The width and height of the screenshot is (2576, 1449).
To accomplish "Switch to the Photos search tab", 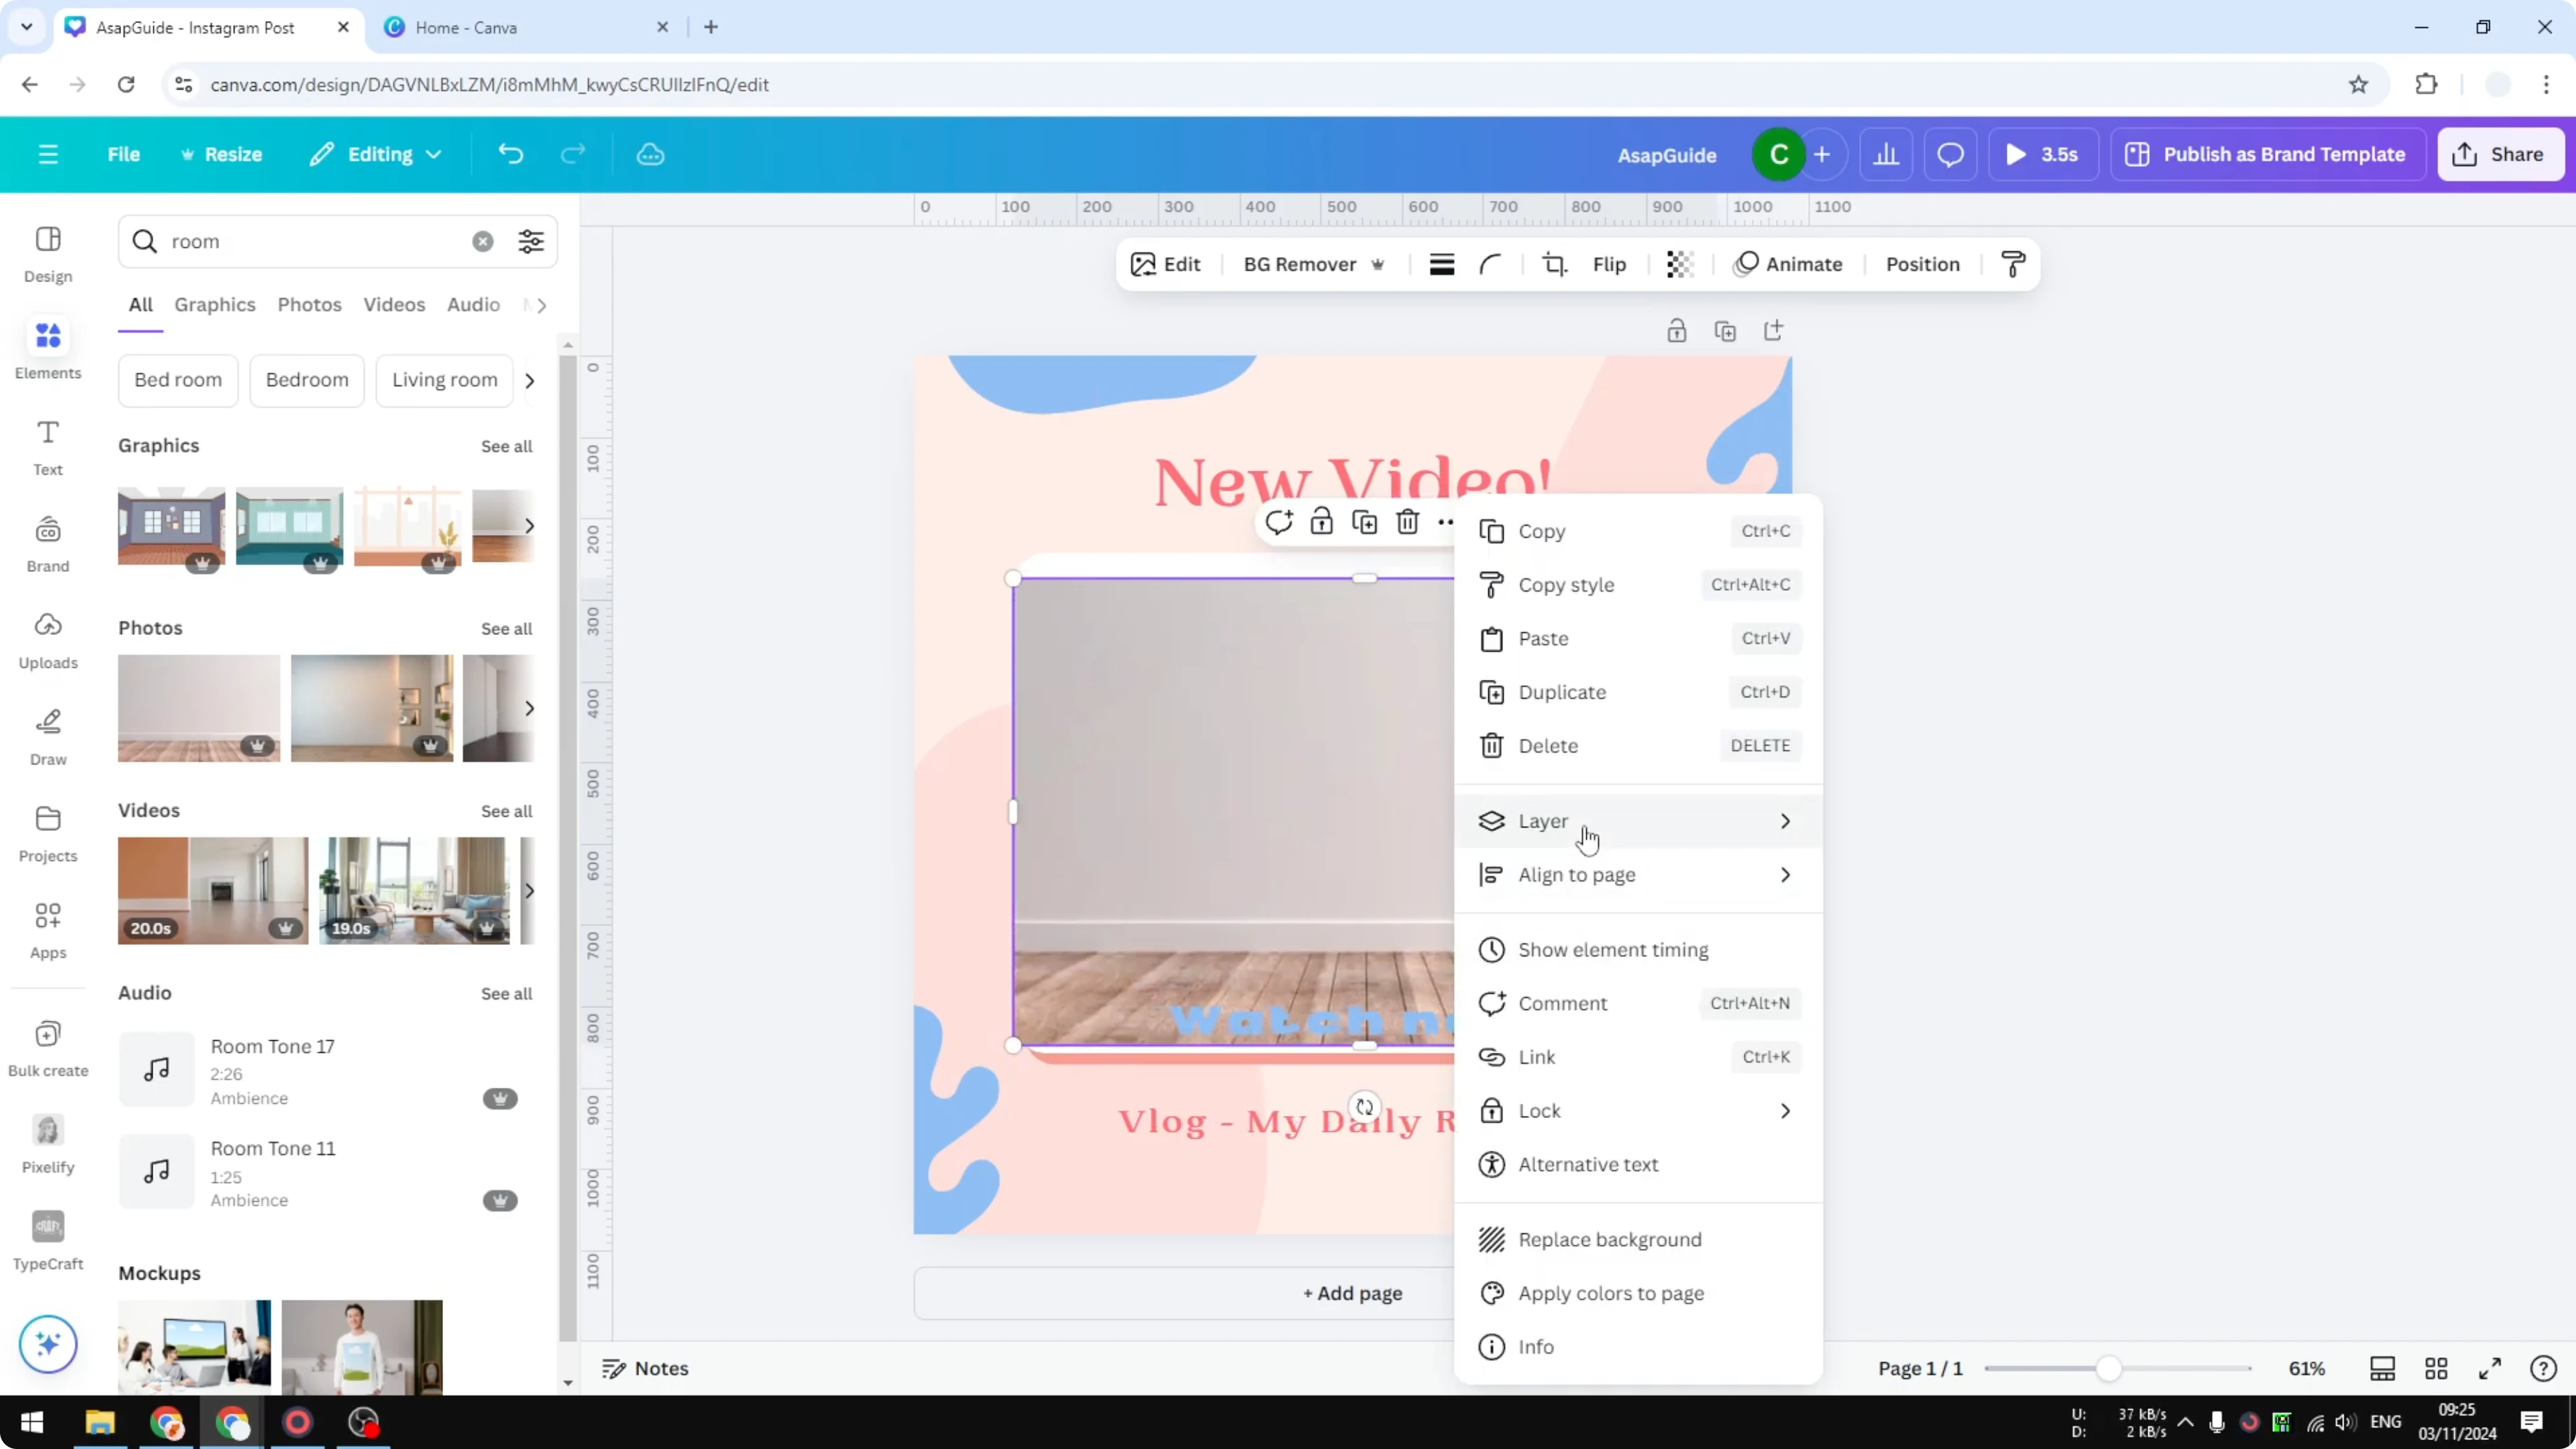I will point(309,304).
